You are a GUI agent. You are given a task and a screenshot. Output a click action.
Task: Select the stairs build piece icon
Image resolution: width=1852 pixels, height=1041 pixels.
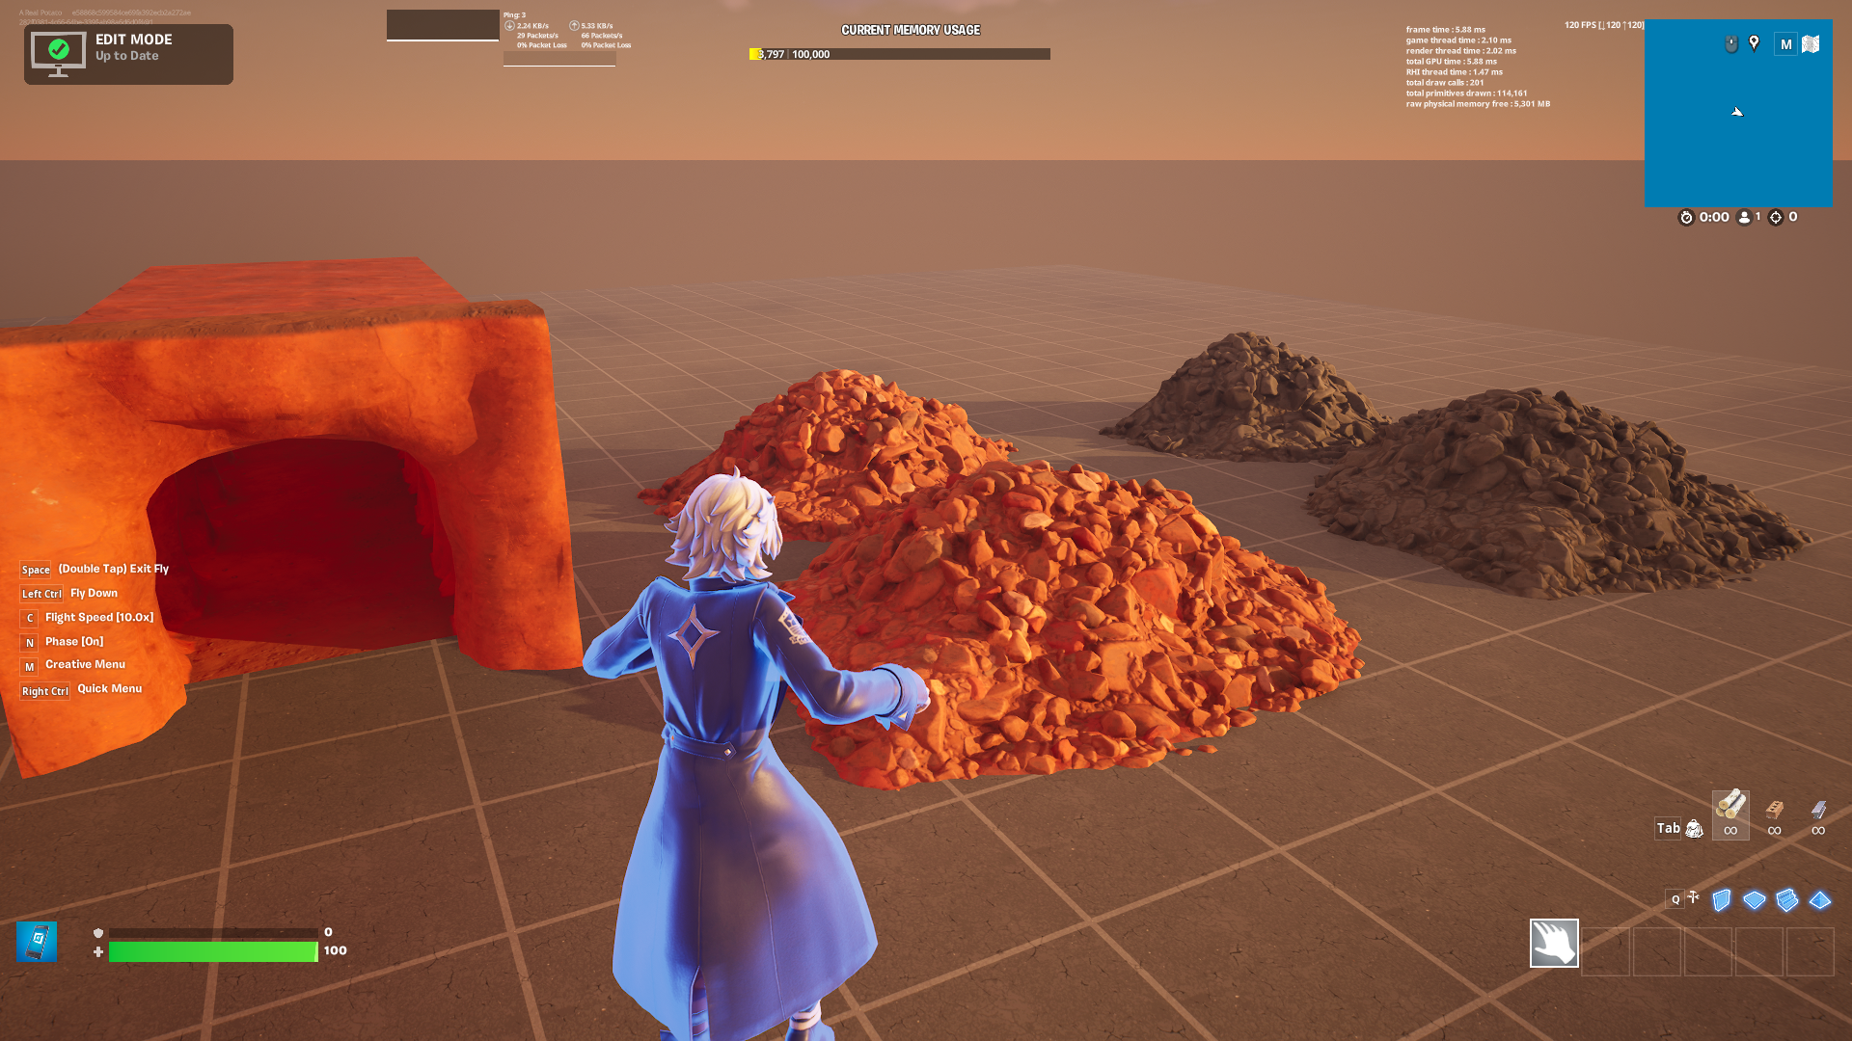1787,900
